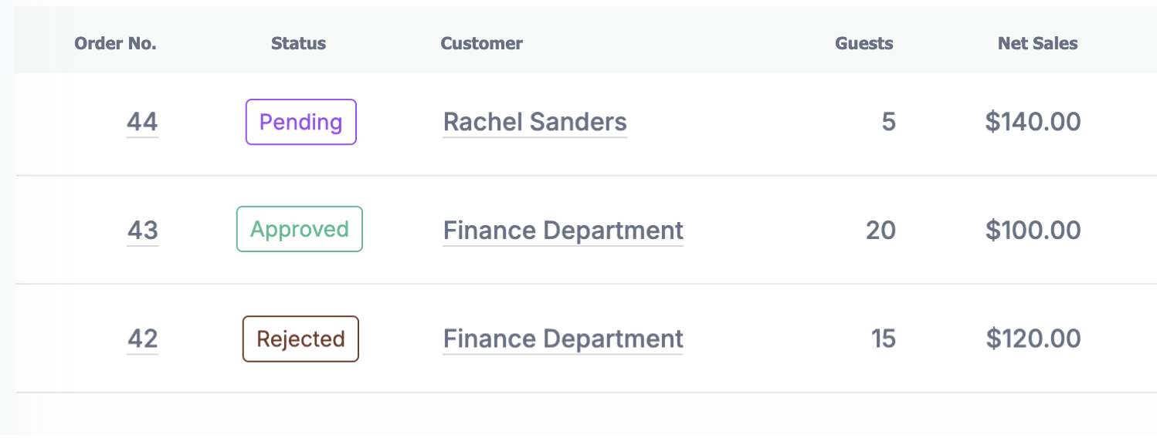This screenshot has width=1157, height=438.
Task: Click the Approved status badge
Action: point(299,229)
